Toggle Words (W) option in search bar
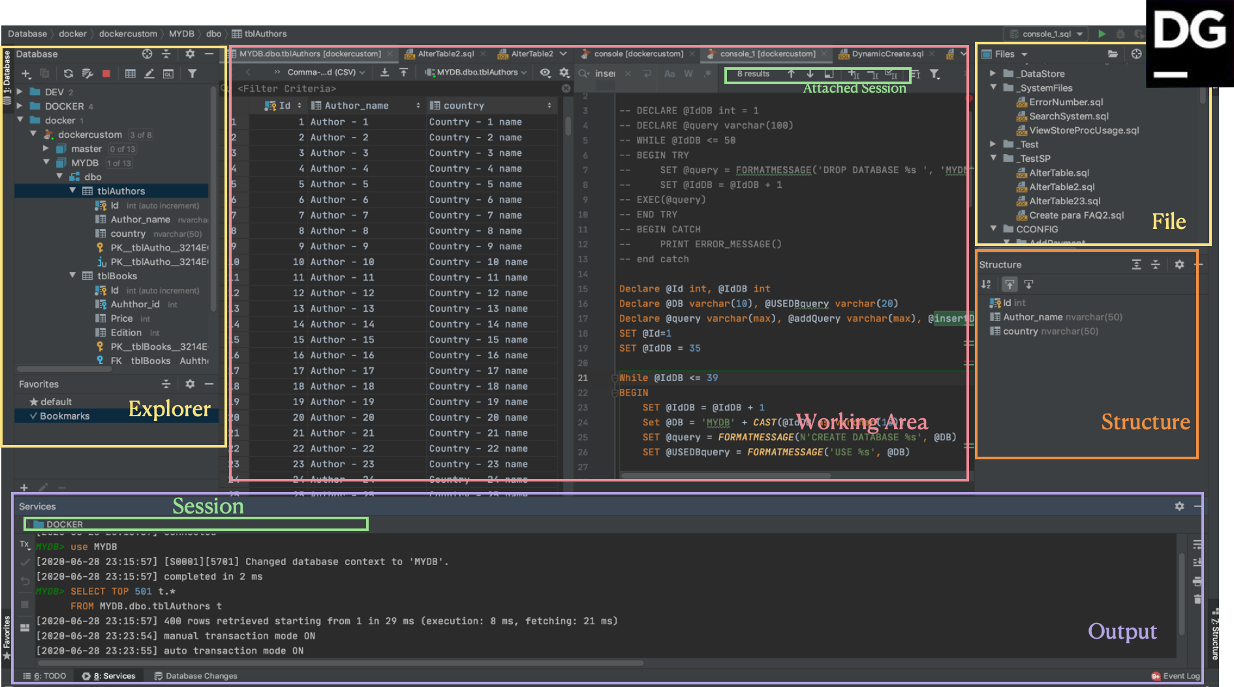The width and height of the screenshot is (1234, 687). tap(688, 74)
